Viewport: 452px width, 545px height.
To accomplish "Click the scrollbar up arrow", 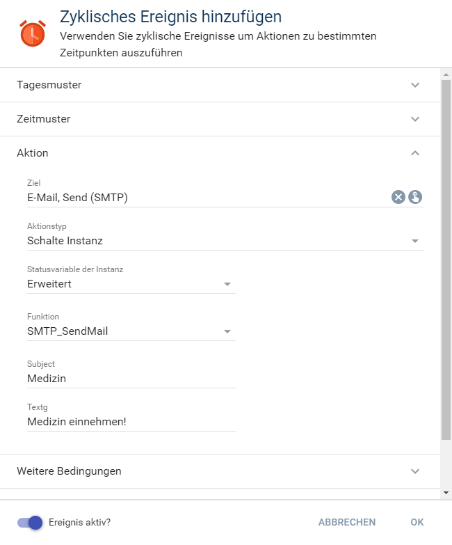I will 446,73.
